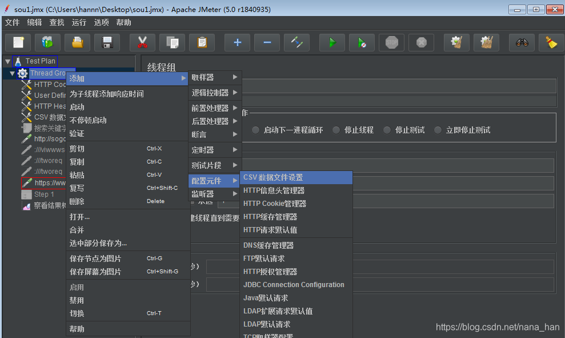Choose HTTP授权管理器 menu item
The width and height of the screenshot is (565, 338).
click(x=296, y=272)
